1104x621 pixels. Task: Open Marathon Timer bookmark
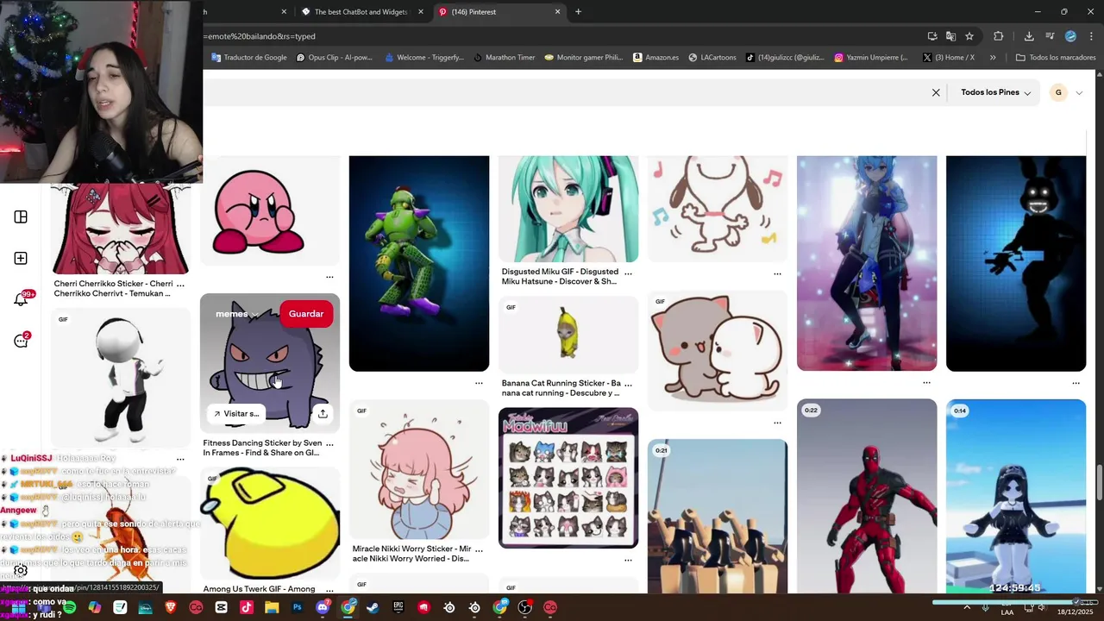click(504, 58)
